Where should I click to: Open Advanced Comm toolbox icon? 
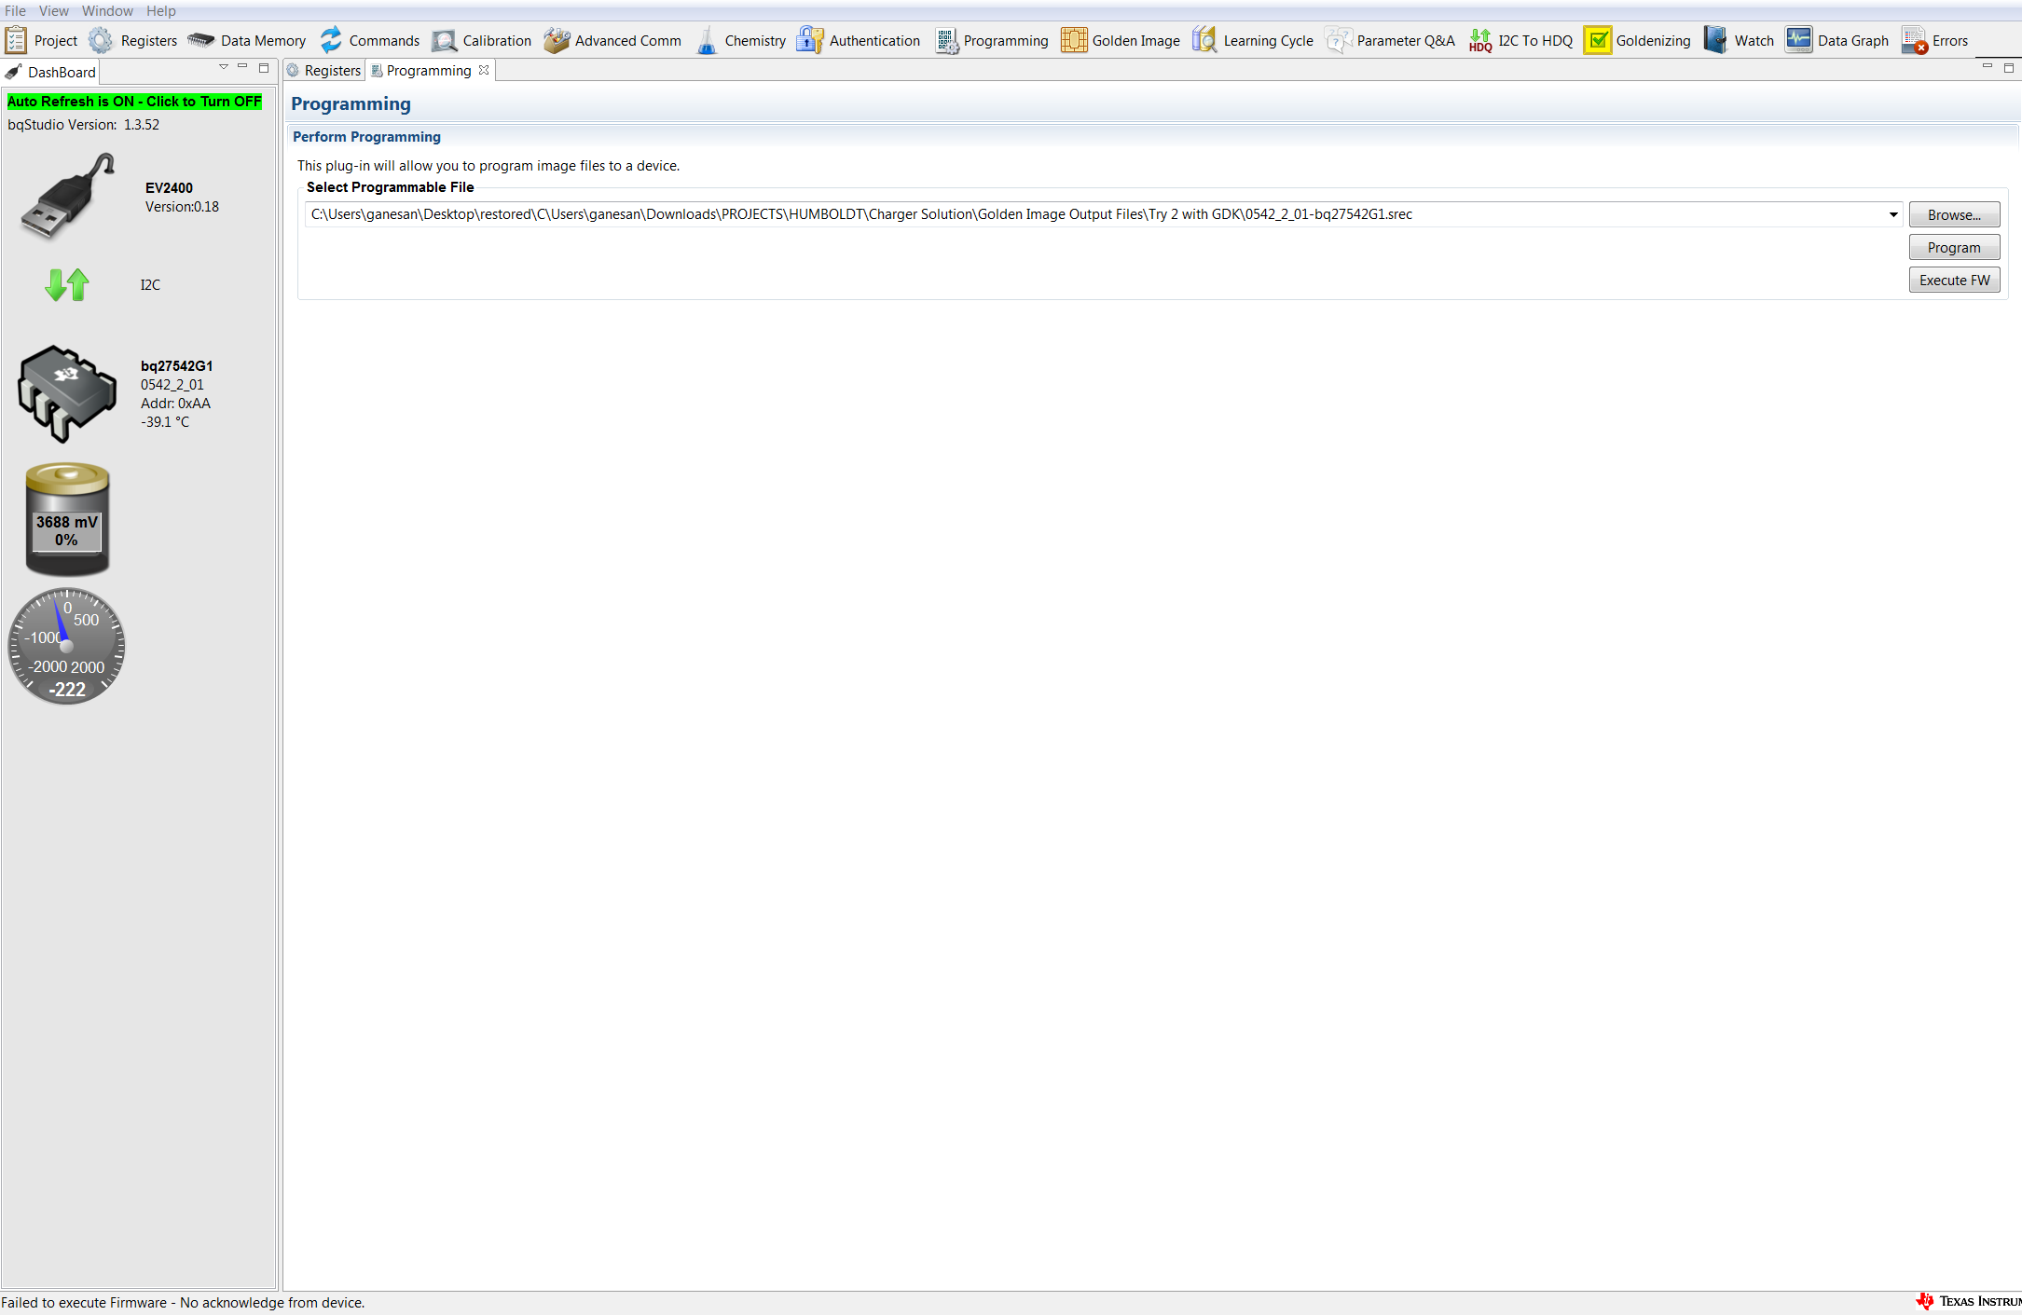(x=557, y=40)
